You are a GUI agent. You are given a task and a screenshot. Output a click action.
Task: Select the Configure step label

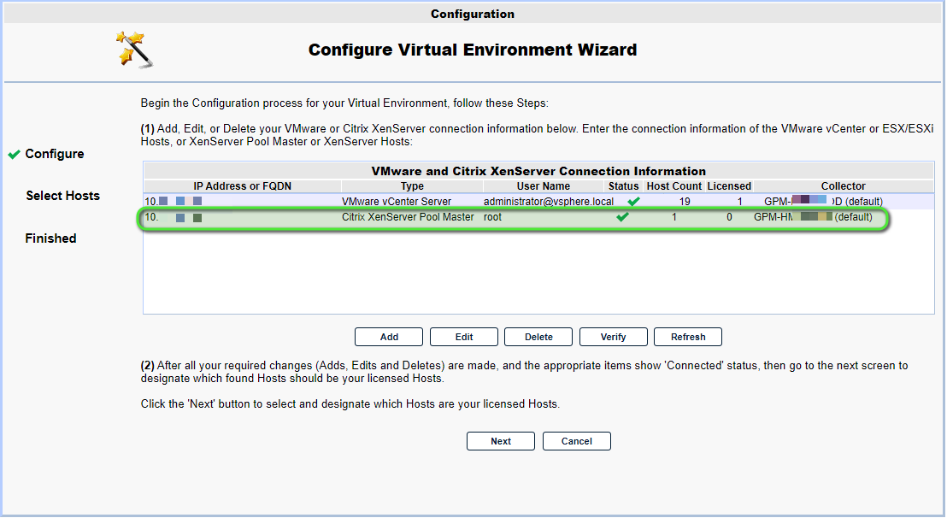[x=55, y=154]
